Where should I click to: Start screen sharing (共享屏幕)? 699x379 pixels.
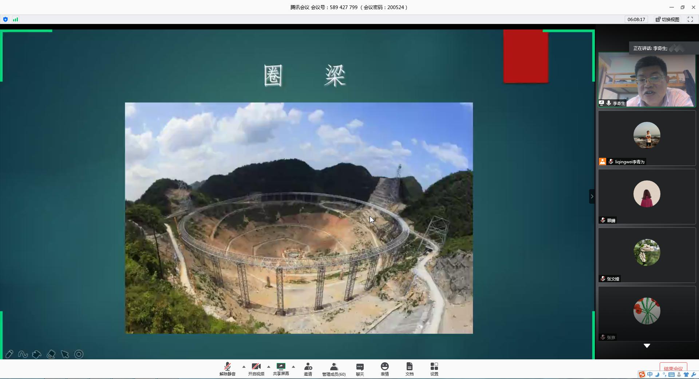[x=281, y=368]
